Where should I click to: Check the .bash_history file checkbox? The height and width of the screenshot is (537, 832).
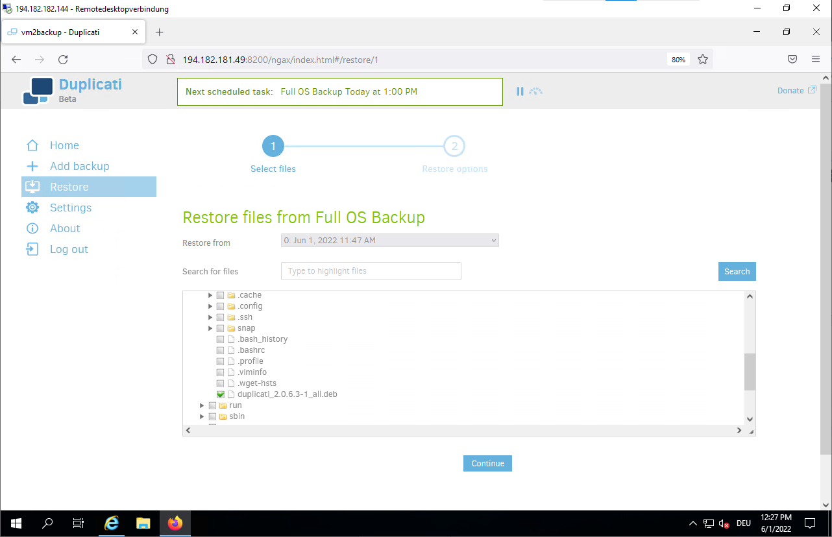(221, 339)
